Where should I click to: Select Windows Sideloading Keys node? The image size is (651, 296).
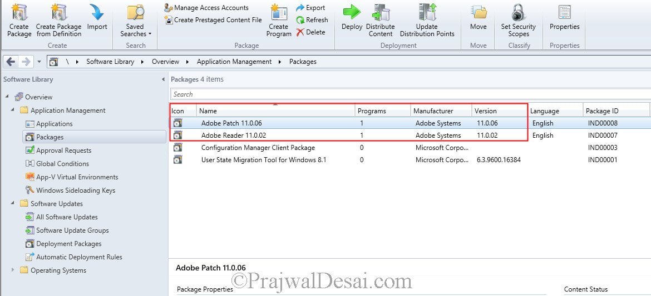76,190
